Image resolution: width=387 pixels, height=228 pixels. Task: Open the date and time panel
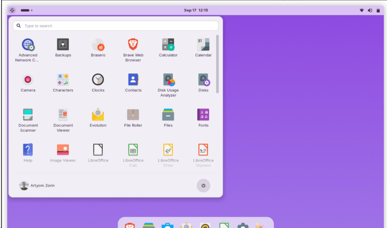pos(196,10)
